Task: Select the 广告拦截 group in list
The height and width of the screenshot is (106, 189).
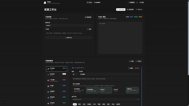Action: pos(56,80)
